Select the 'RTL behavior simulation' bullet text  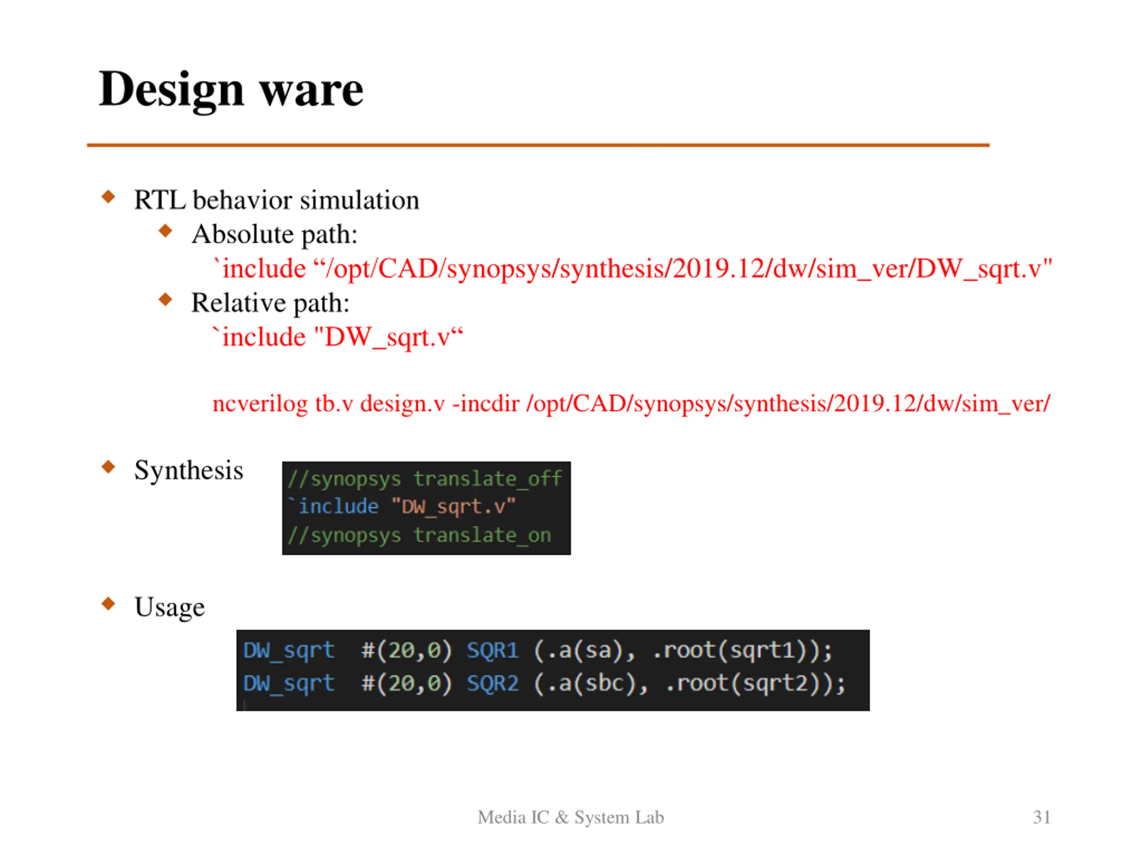[277, 200]
